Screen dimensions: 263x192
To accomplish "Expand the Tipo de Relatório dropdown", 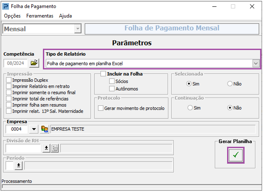I will point(256,64).
